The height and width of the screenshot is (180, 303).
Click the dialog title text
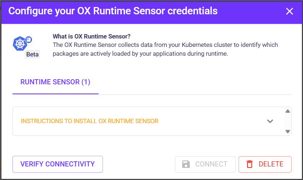tap(113, 11)
